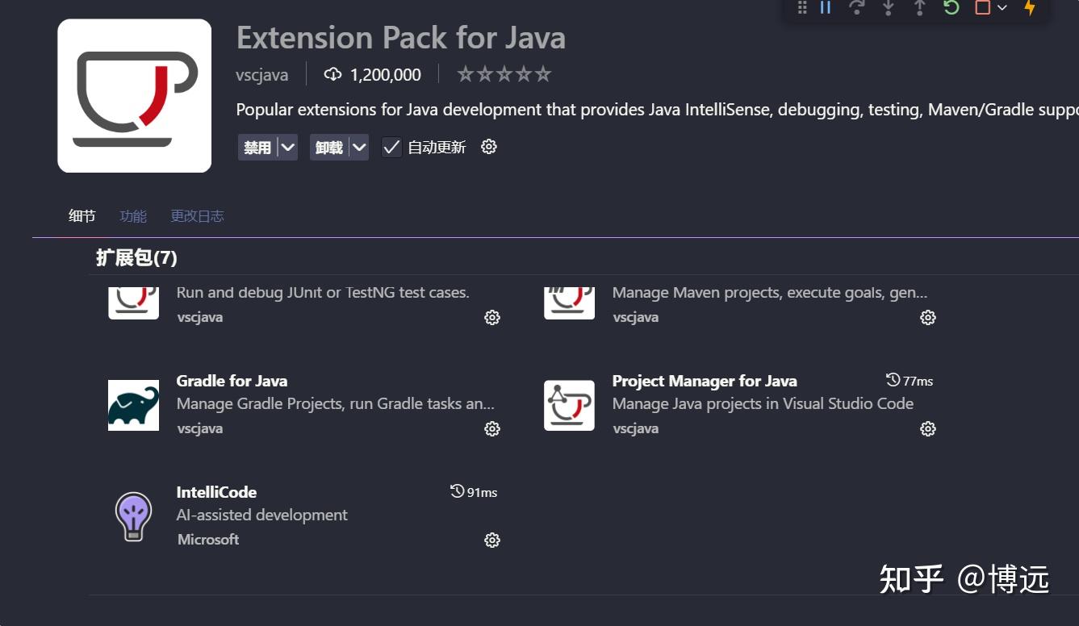
Task: Open the manage gear for Gradle for Java
Action: pos(492,428)
